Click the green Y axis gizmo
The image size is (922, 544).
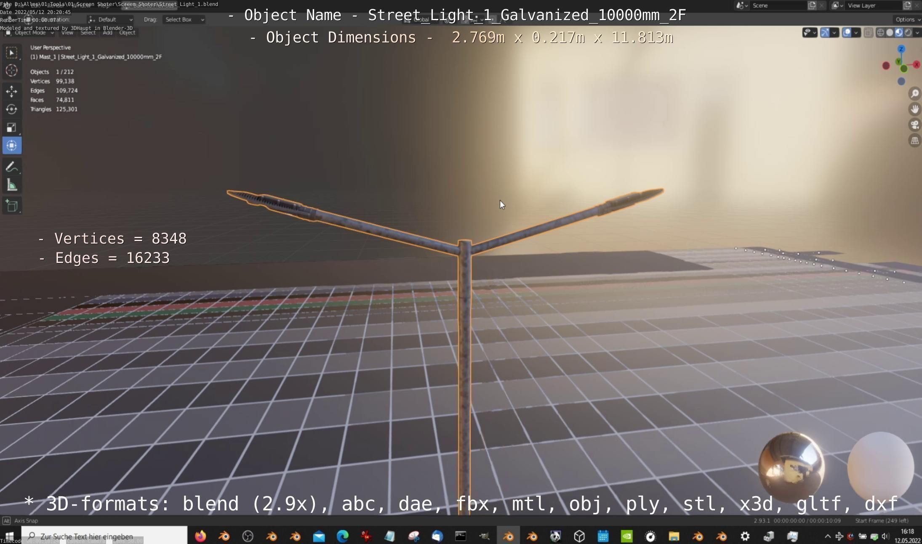(899, 62)
